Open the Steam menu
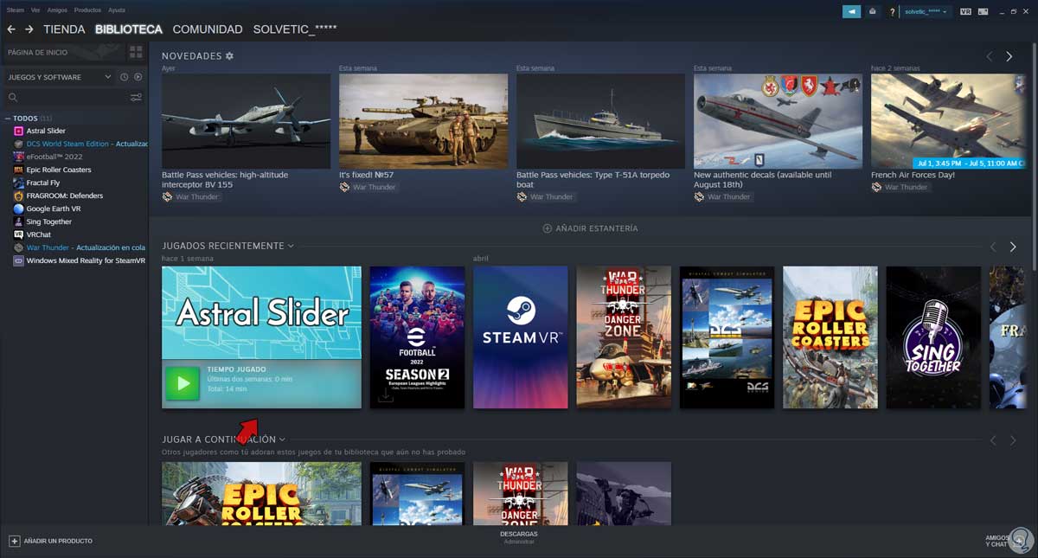Viewport: 1038px width, 558px height. click(15, 10)
